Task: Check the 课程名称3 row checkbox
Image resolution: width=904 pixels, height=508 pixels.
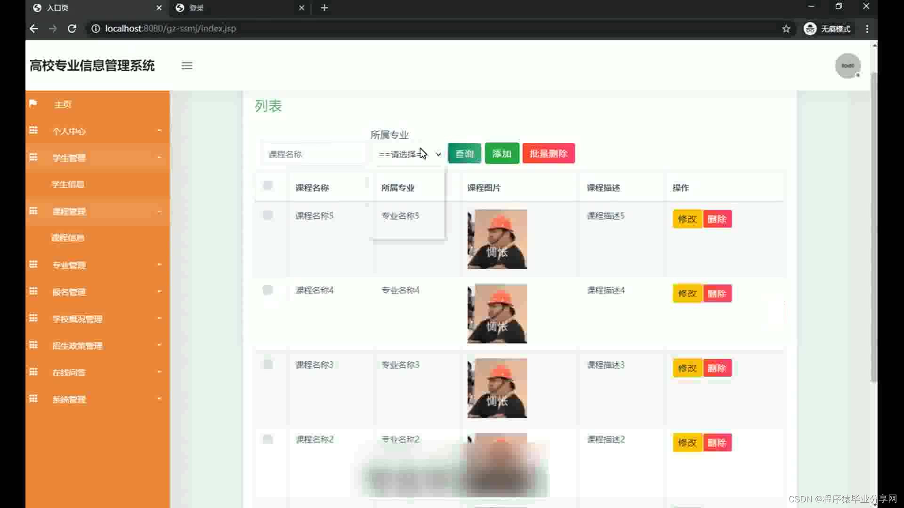Action: point(268,365)
